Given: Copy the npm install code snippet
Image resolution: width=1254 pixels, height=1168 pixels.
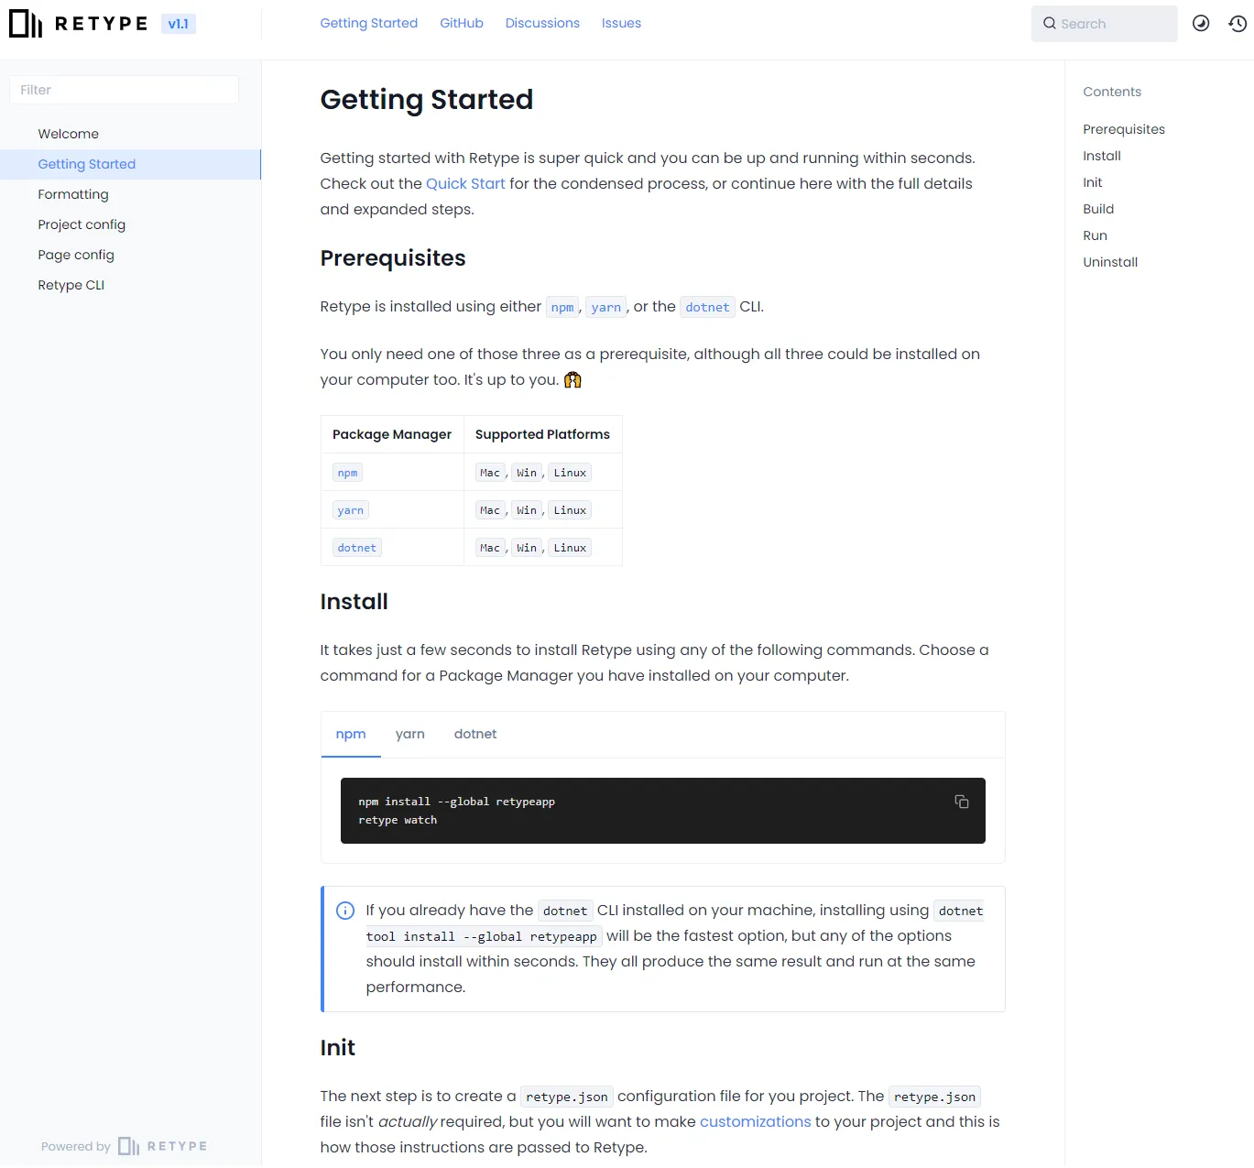Looking at the screenshot, I should [962, 802].
